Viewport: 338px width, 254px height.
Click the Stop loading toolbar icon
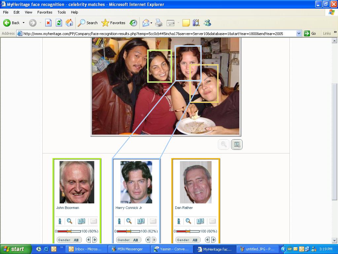[49, 23]
